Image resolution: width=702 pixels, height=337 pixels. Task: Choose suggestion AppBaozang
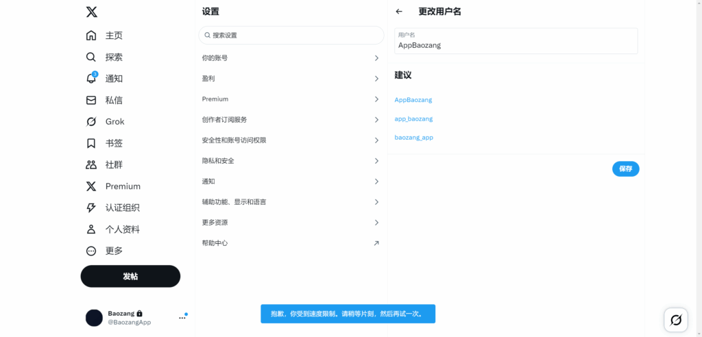(x=413, y=100)
